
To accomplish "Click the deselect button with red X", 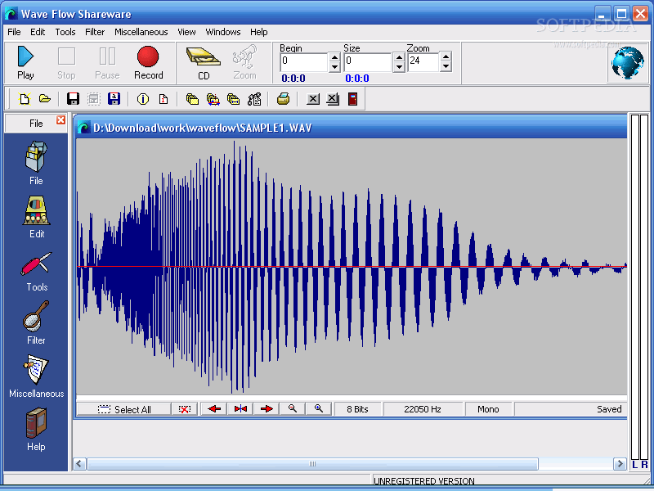I will pos(185,409).
